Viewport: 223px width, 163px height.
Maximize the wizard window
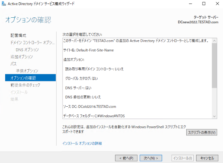point(204,4)
